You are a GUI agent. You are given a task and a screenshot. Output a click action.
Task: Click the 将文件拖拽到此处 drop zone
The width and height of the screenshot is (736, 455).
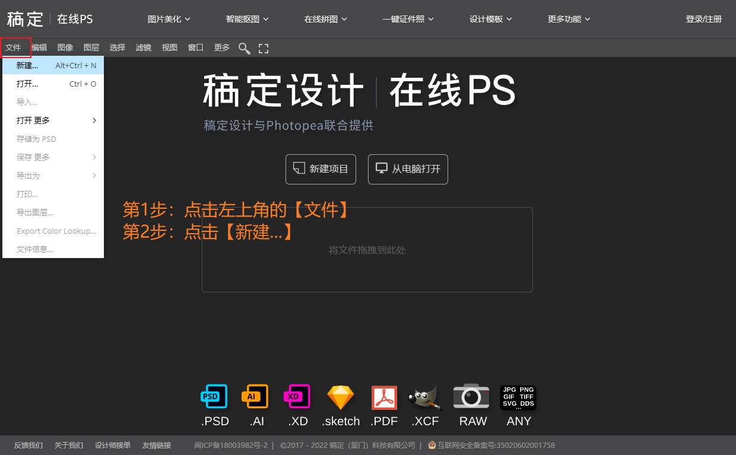(x=367, y=250)
